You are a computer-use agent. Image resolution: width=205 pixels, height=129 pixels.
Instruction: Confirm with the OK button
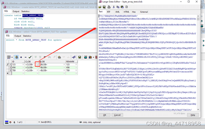(x=105, y=115)
